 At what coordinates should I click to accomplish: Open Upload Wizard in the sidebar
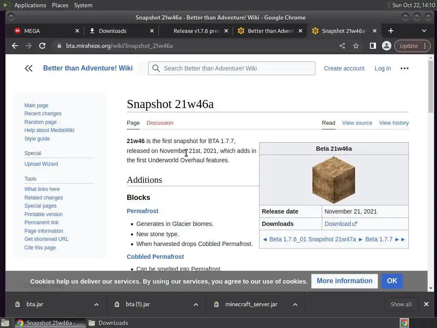pyautogui.click(x=41, y=164)
